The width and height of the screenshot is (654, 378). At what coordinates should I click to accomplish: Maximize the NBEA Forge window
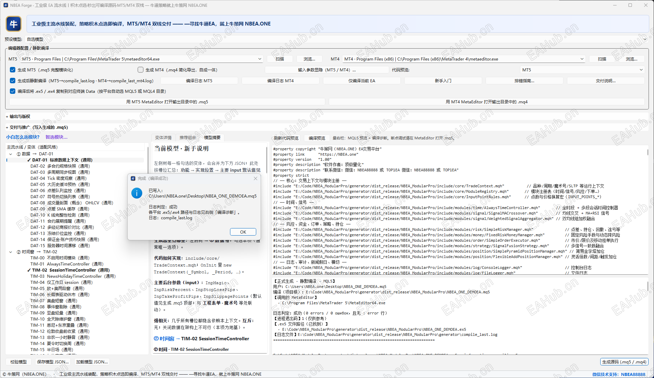[630, 5]
